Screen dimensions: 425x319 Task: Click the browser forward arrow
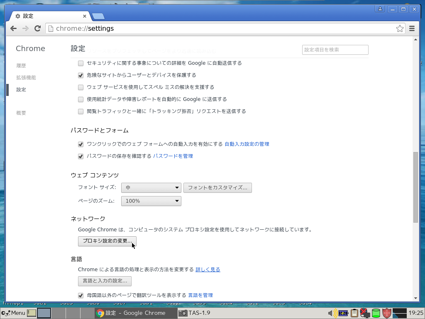[x=25, y=29]
